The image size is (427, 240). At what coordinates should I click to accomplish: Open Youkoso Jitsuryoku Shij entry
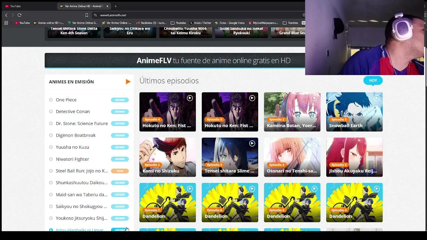(81, 218)
